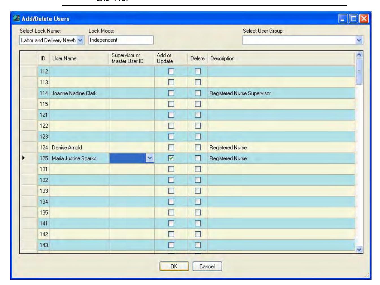Click the row selector for ID 114
Viewport: 380px width, 285px height.
click(29, 93)
